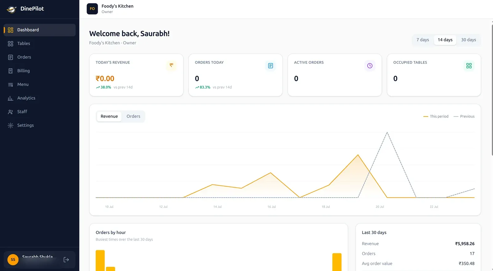Click the Orders by hour heading

111,232
